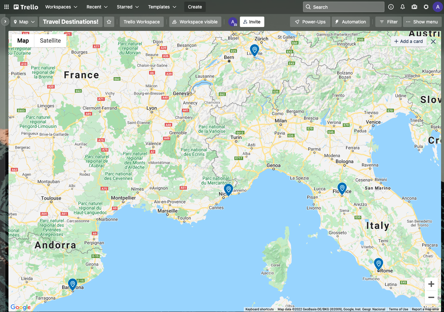Screen dimensions: 444x312
Task: Click the Turin city label
Action: tap(236, 137)
